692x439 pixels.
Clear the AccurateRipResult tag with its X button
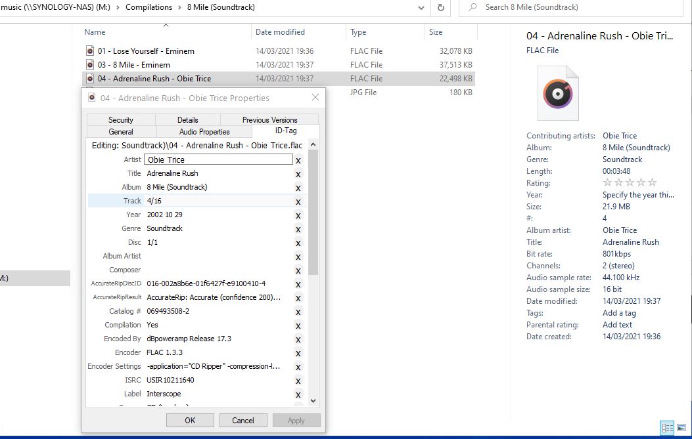(x=298, y=298)
